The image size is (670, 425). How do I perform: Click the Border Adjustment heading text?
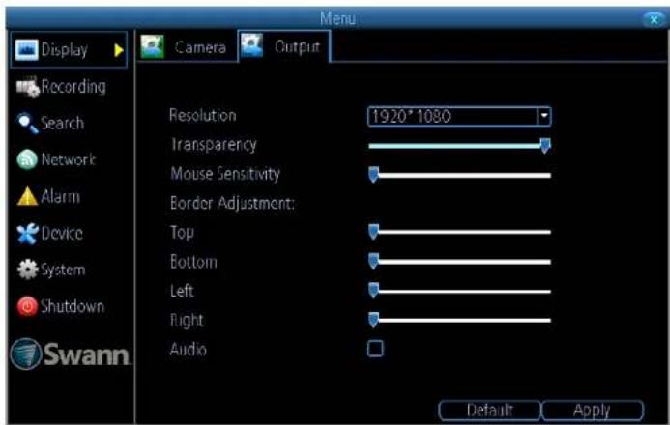[x=232, y=203]
